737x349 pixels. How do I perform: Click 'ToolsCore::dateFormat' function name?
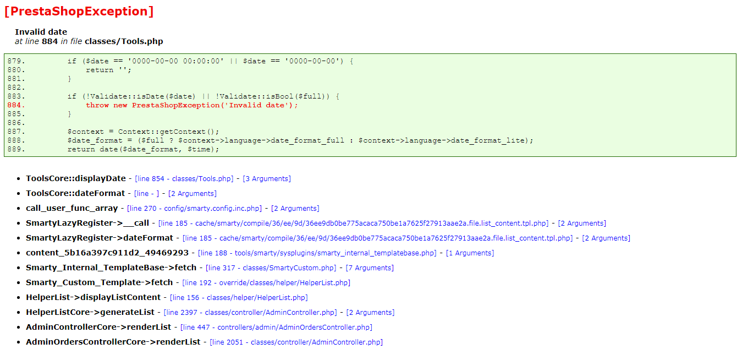coord(75,194)
